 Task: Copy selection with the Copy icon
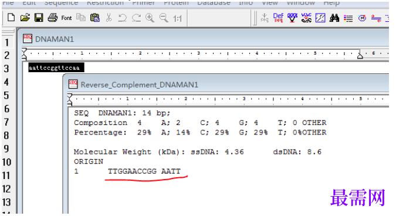point(81,18)
